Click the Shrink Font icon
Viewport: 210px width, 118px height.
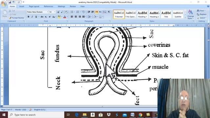(x=62, y=12)
